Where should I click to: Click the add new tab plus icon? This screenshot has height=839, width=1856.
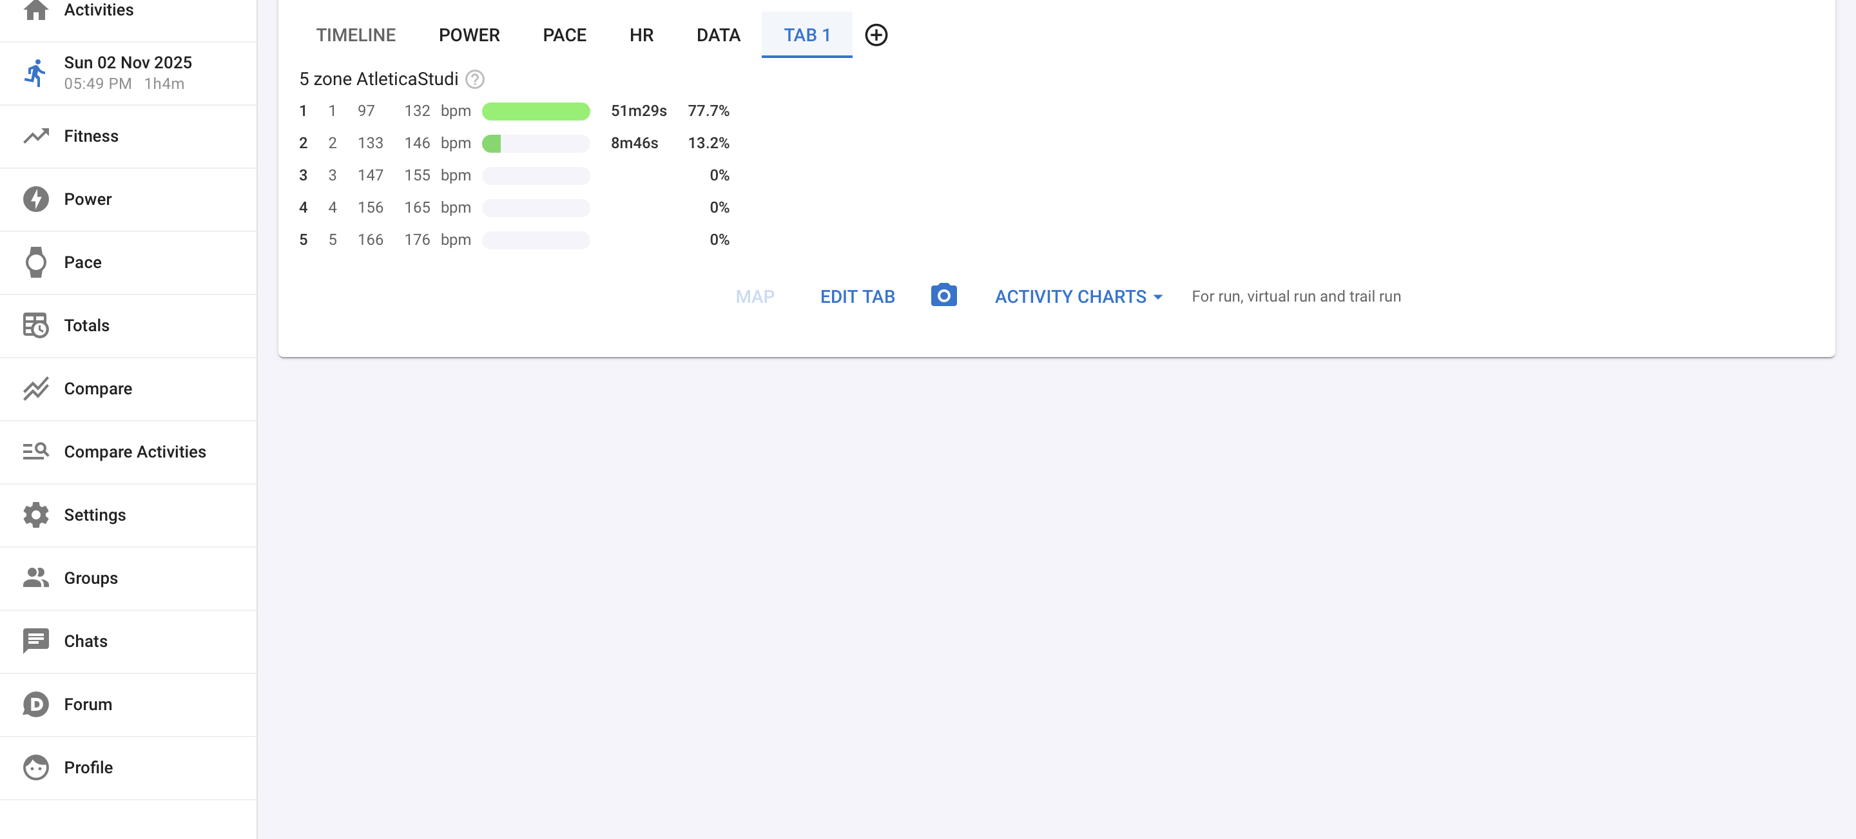[875, 35]
